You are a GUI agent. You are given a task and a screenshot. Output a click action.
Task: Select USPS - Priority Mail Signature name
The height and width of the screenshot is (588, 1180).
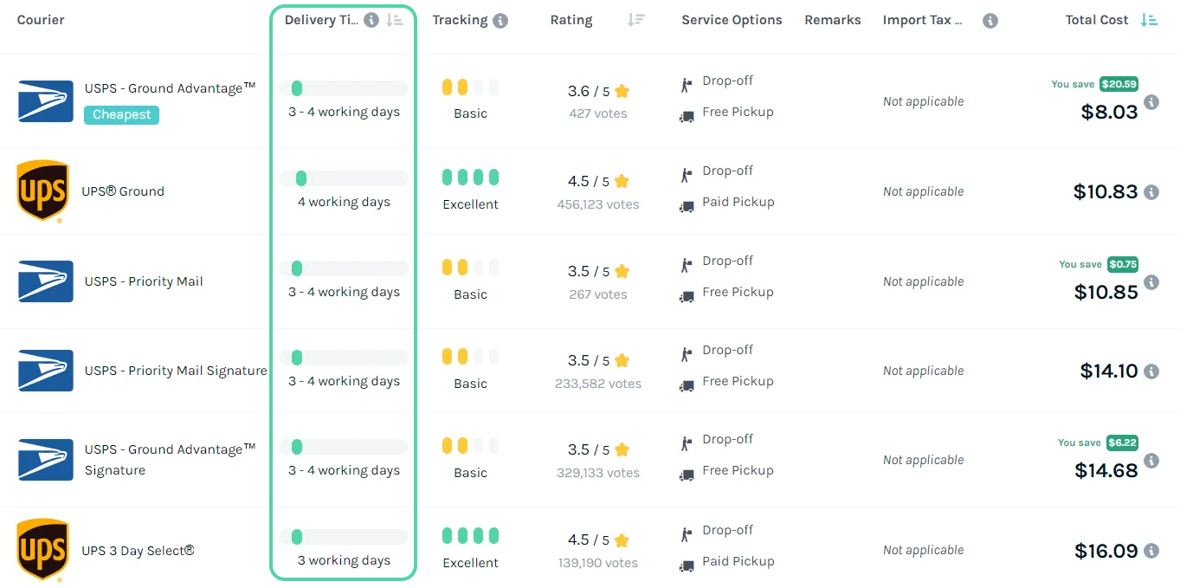click(176, 371)
